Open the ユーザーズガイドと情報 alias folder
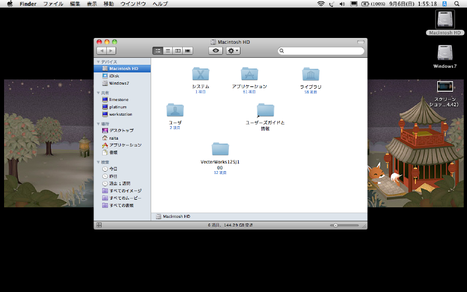 pos(265,110)
